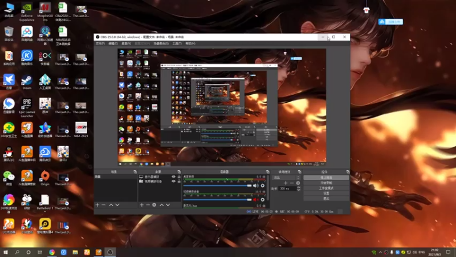Viewport: 456px width, 257px height.
Task: Toggle lock on 视频捕获设备 source
Action: [179, 181]
